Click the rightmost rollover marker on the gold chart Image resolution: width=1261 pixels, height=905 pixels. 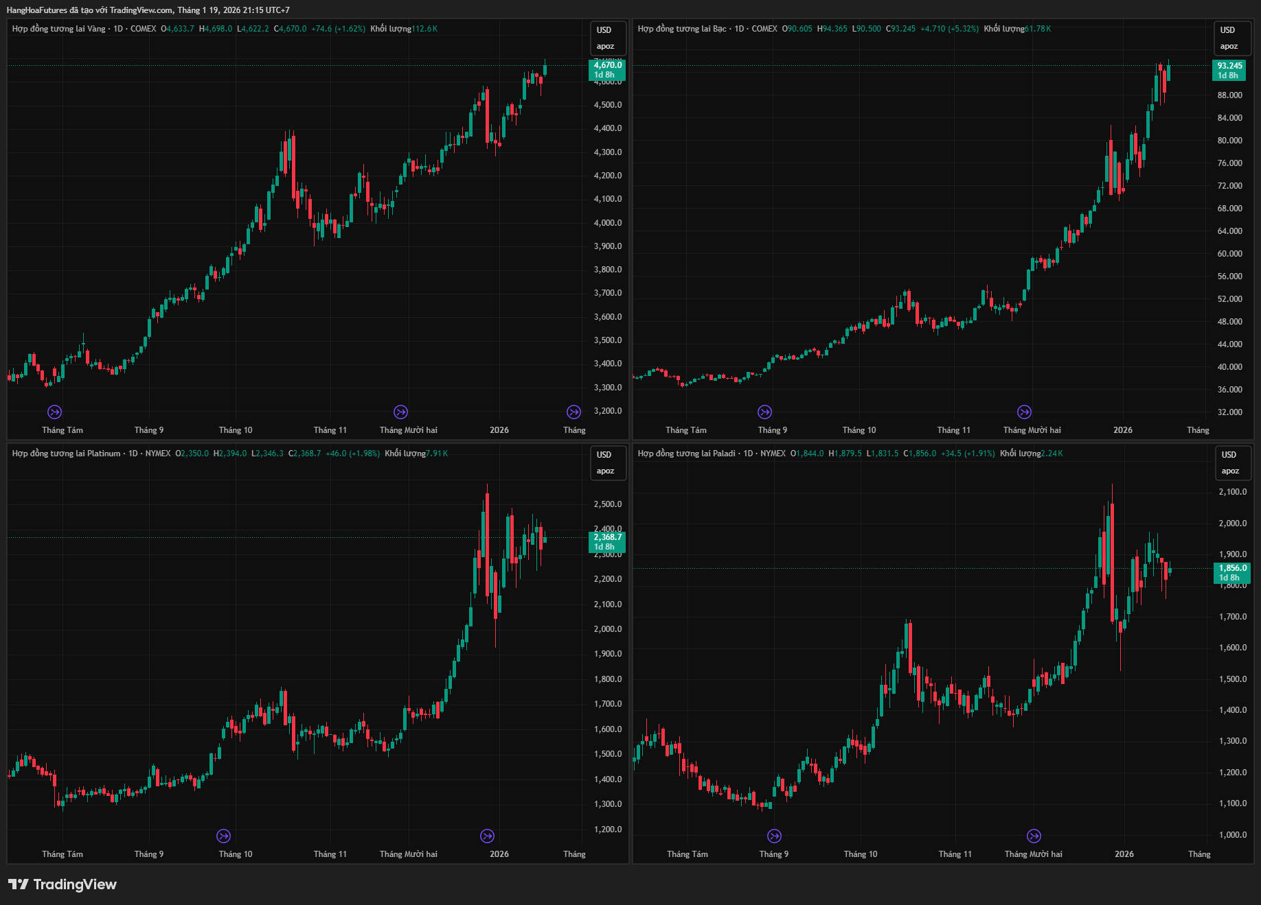[x=573, y=412]
